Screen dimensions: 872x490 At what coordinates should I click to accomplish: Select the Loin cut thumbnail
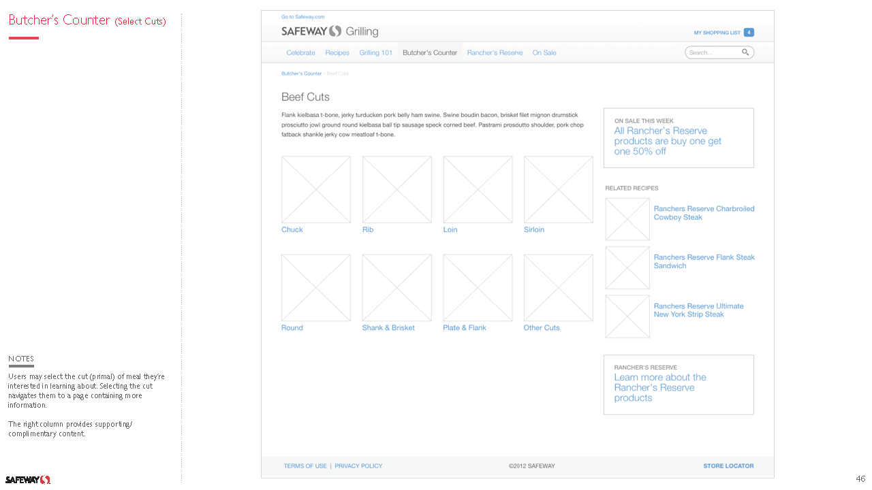478,189
